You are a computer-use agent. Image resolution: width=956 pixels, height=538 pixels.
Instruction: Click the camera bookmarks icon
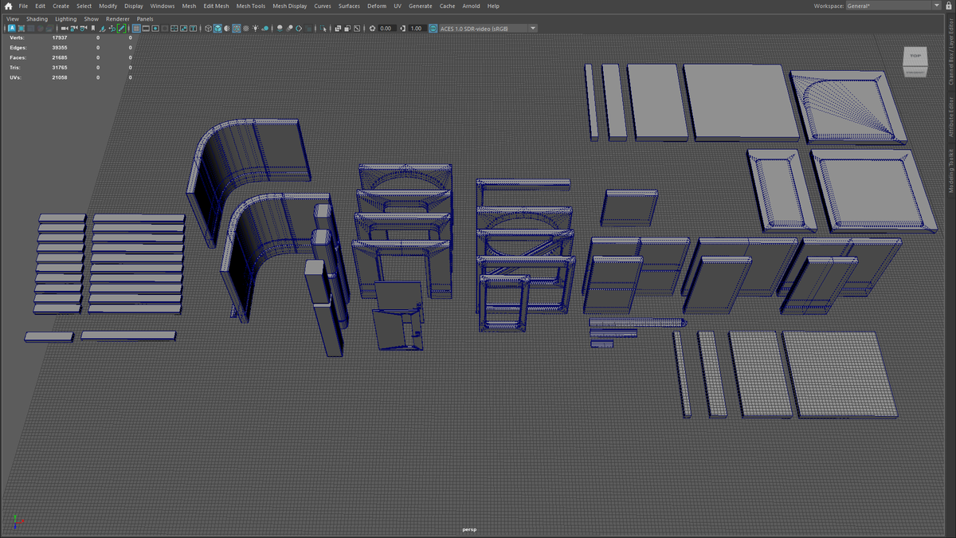click(93, 29)
